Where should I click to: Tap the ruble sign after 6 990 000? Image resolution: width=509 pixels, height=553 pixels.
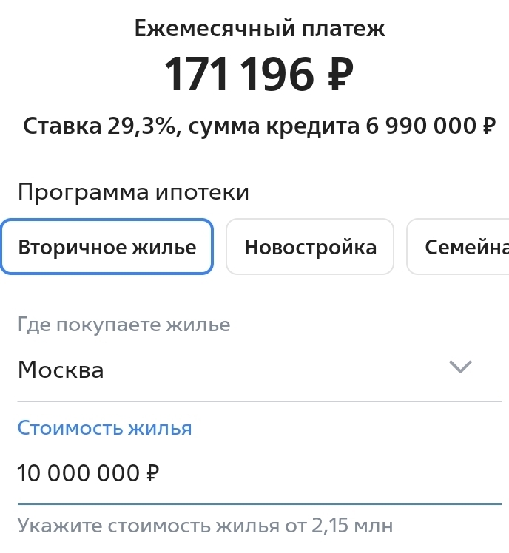pos(488,127)
